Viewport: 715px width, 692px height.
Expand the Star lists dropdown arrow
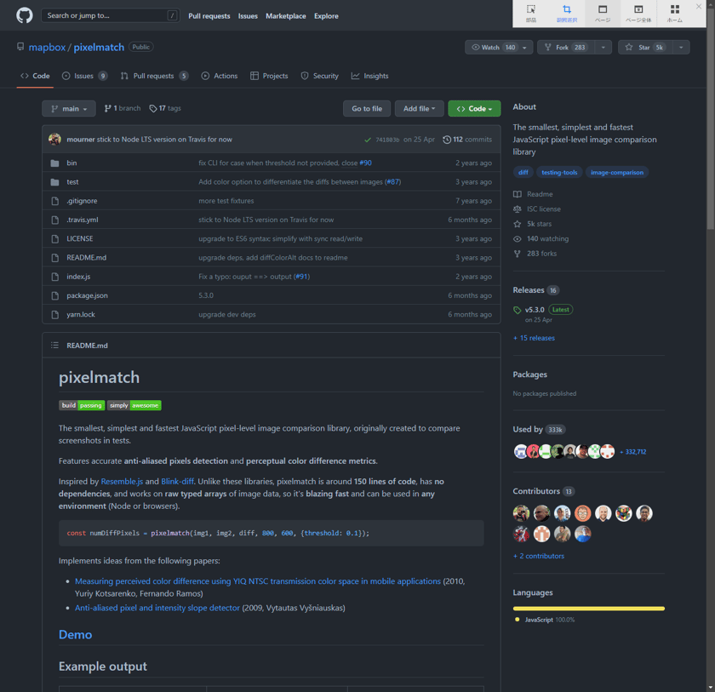(681, 48)
